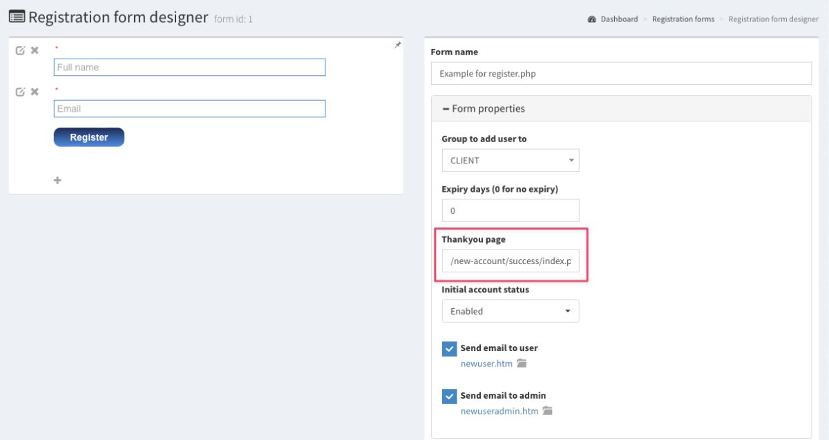Screen dimensions: 829x440
Task: Delete the Full name field
Action: 35,50
